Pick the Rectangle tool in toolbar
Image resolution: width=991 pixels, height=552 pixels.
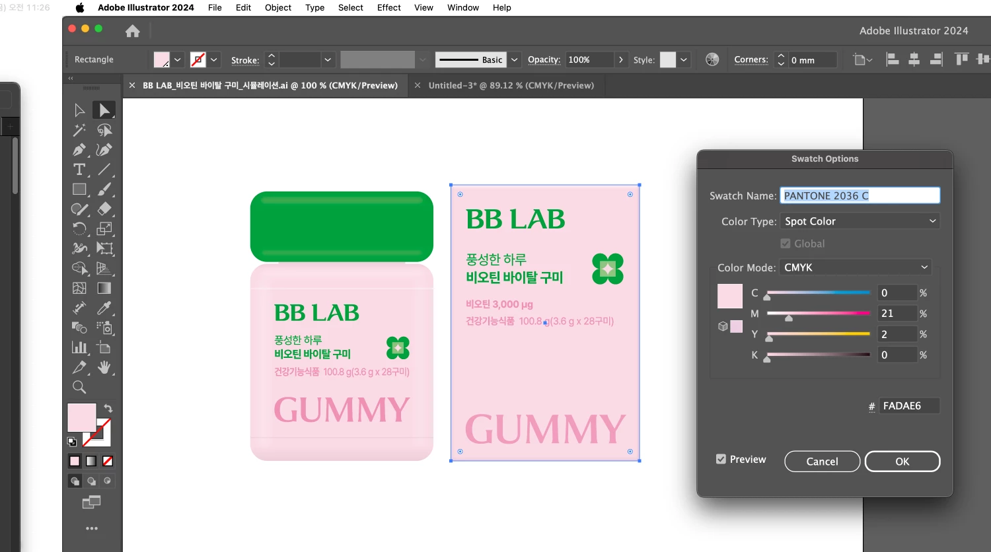point(79,190)
